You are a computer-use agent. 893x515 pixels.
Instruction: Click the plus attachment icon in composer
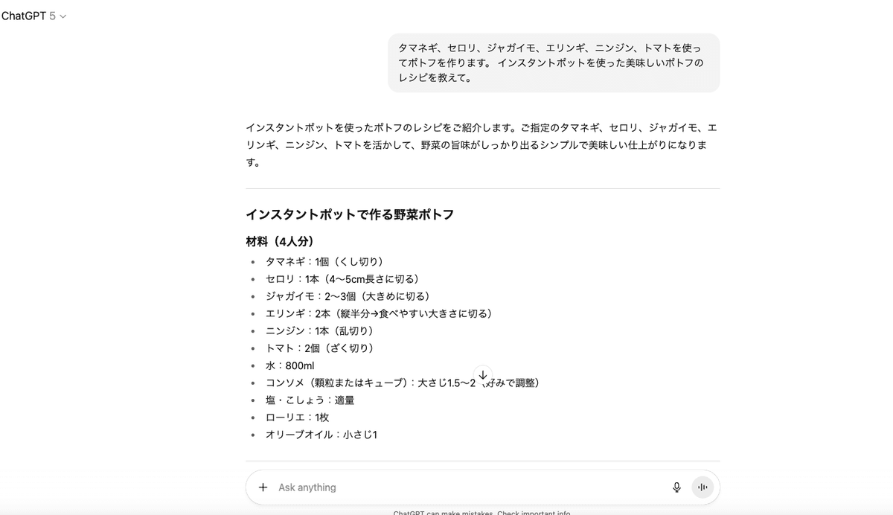tap(263, 487)
